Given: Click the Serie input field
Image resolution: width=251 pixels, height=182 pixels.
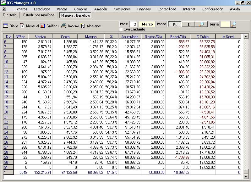Looking at the screenshot, I should [225, 24].
